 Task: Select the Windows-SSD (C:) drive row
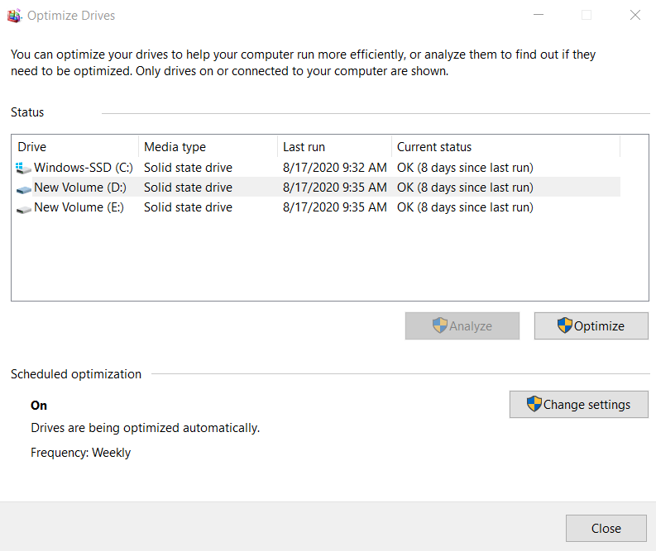[x=83, y=168]
